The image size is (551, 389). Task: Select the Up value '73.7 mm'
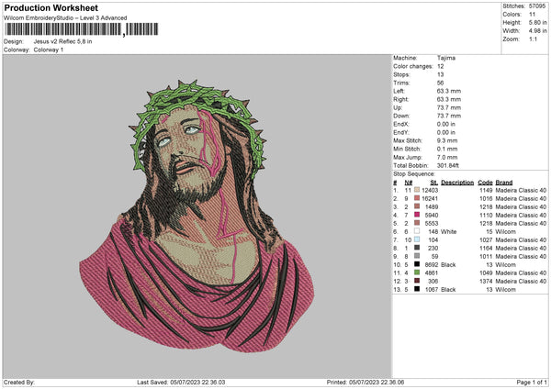click(x=449, y=107)
